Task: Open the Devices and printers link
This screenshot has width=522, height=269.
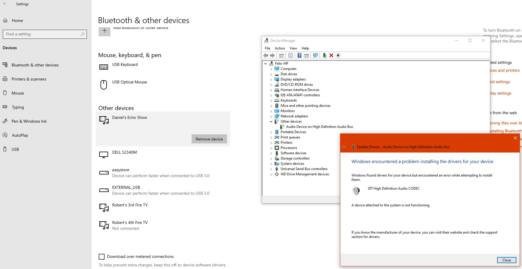Action: coord(504,71)
